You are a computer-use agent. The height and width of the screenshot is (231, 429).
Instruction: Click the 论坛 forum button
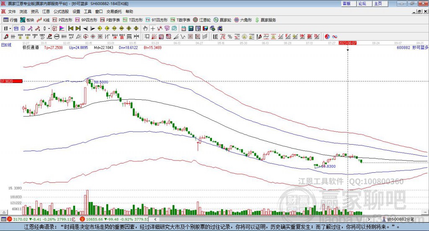(364, 3)
